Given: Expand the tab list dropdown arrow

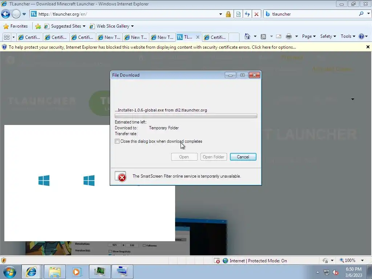Looking at the screenshot, I should pos(13,37).
